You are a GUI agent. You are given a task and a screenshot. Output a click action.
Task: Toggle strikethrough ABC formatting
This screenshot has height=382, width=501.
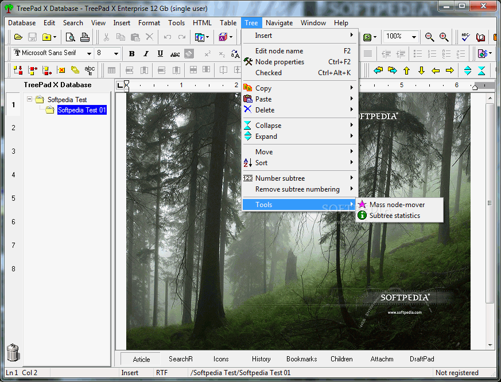click(x=175, y=54)
